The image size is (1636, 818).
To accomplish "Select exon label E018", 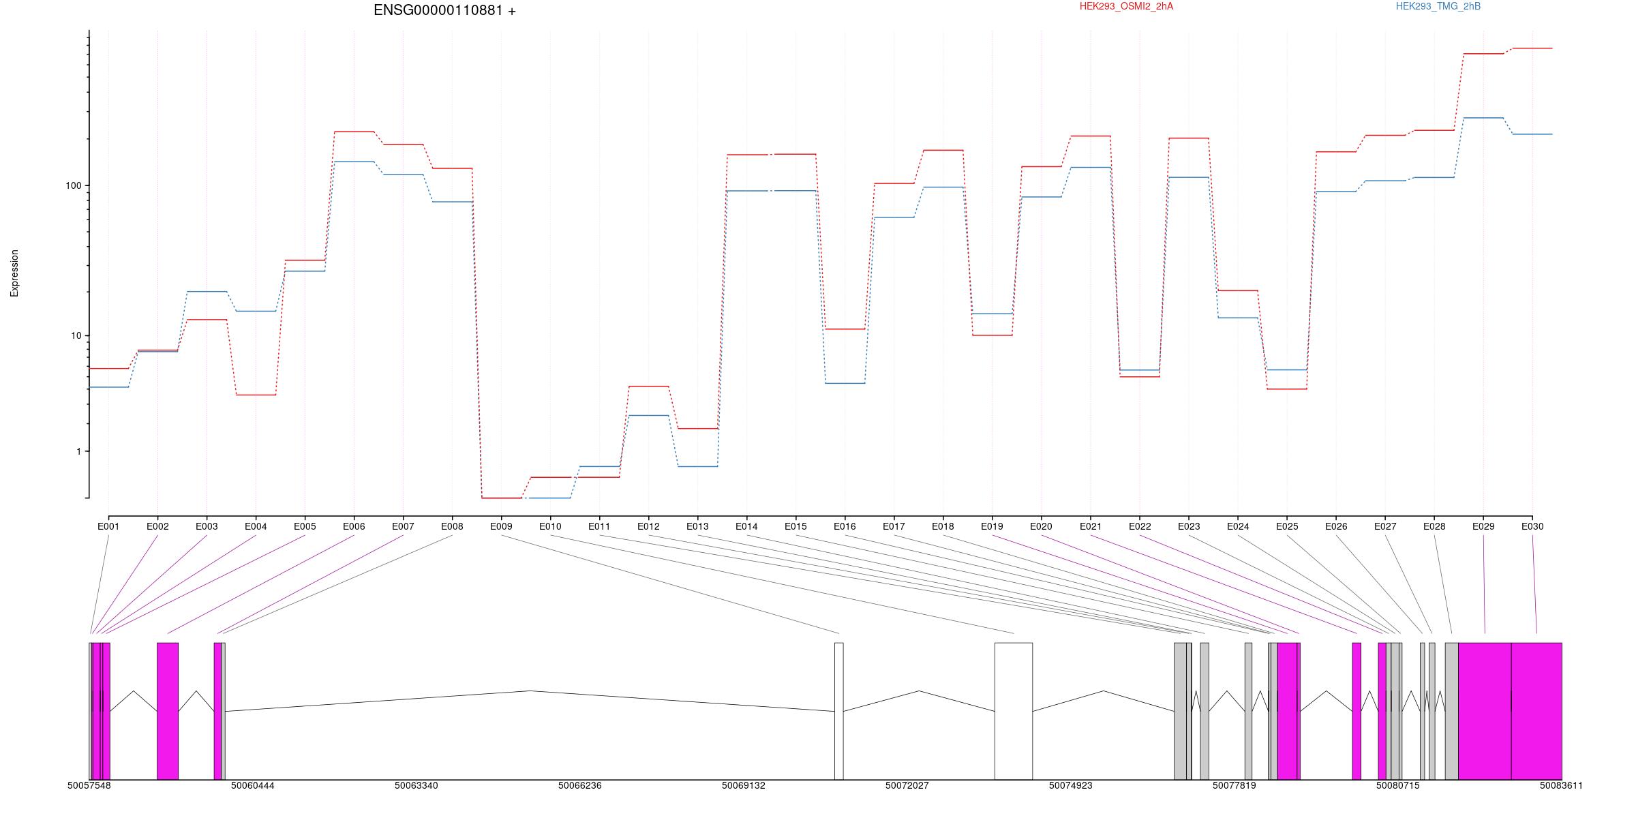I will 943,526.
